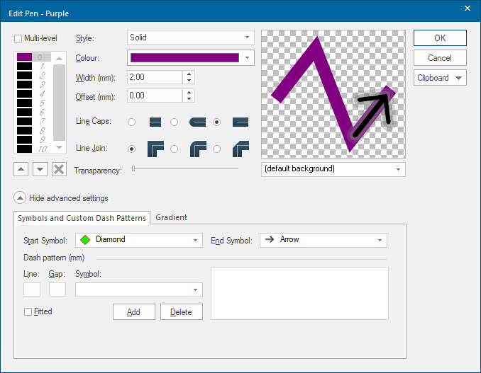Switch to the Gradient tab
The height and width of the screenshot is (373, 481).
(171, 217)
